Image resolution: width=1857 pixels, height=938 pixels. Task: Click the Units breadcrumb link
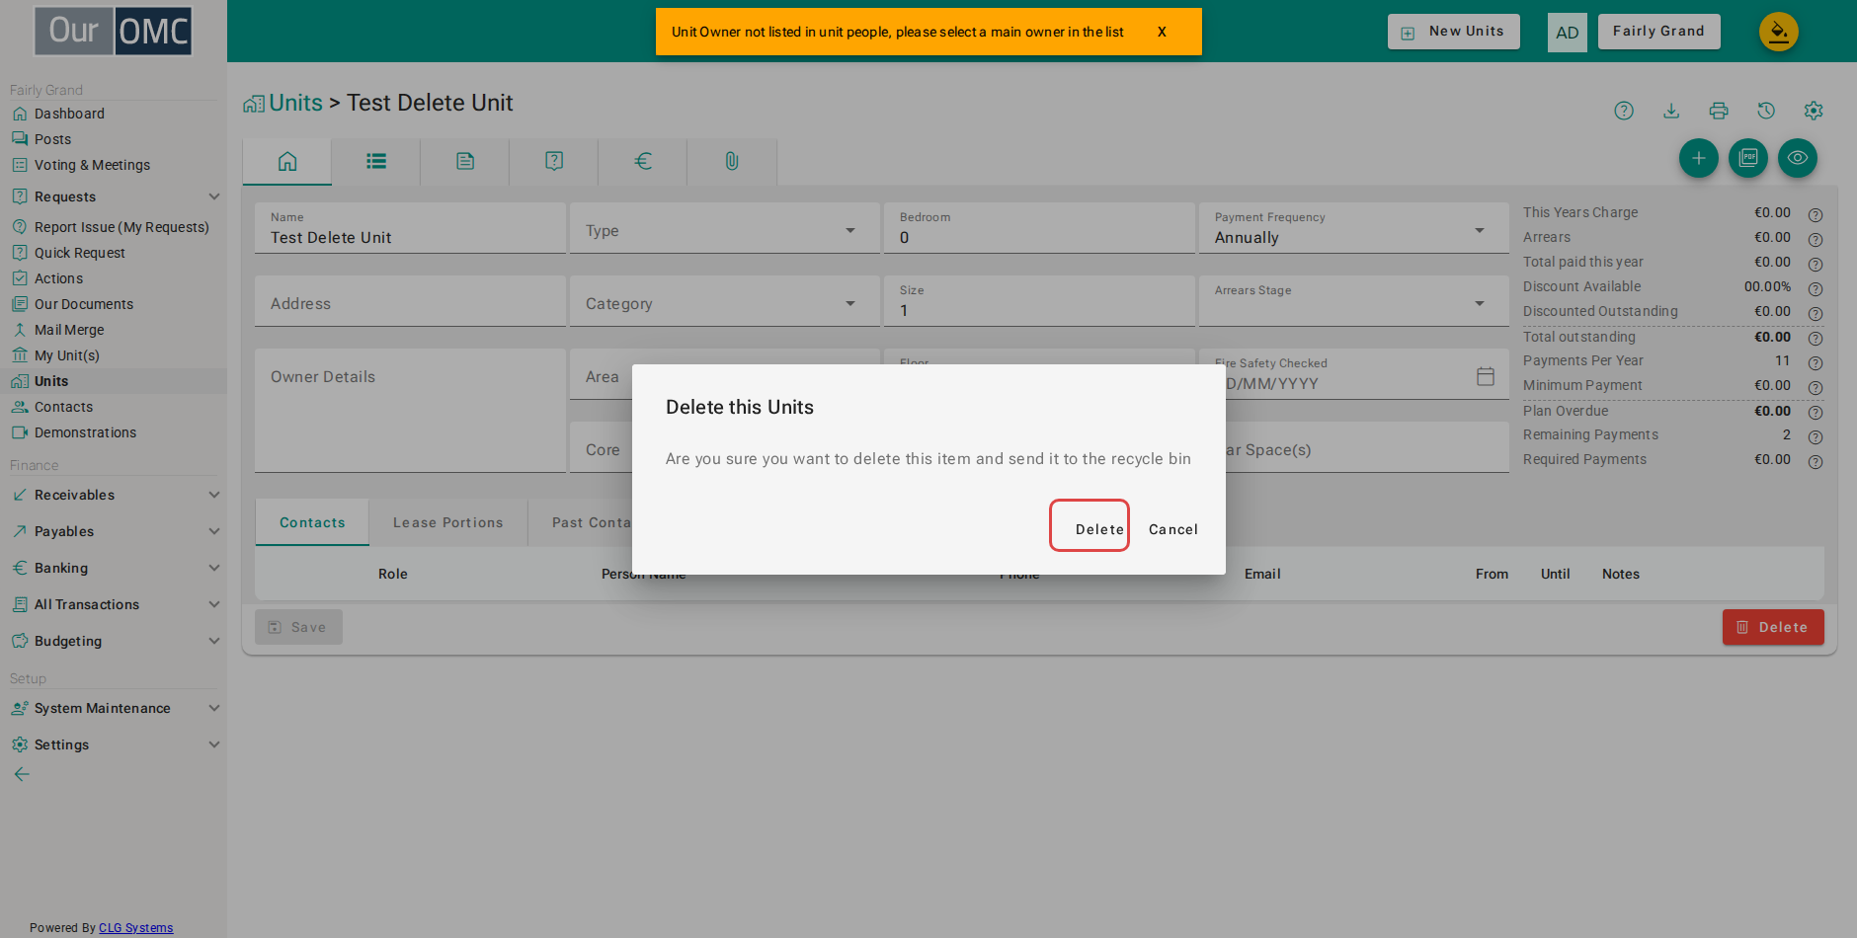(x=295, y=103)
